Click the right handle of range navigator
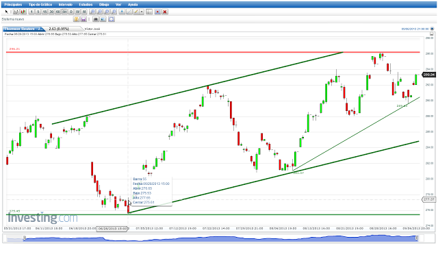This screenshot has width=438, height=263. coord(417,238)
